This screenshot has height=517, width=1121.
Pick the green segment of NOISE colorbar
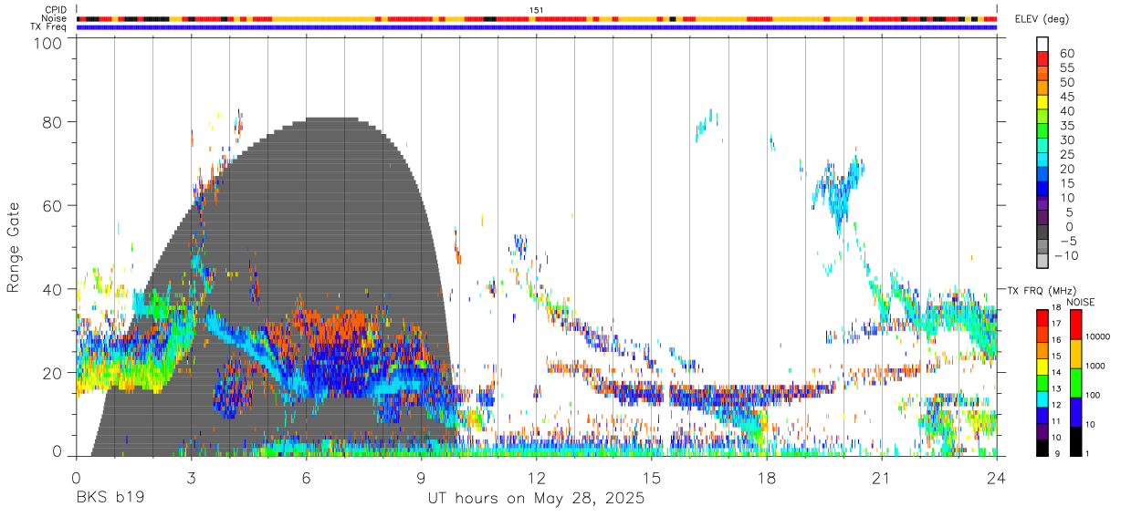[x=1074, y=383]
